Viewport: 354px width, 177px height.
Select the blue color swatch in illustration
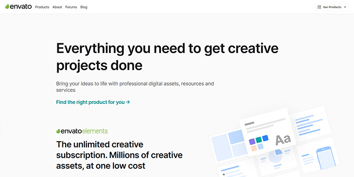[x=265, y=138]
